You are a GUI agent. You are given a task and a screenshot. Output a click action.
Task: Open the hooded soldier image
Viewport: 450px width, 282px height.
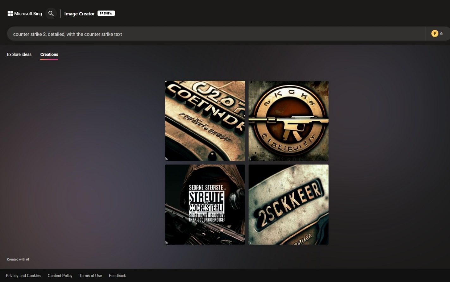(205, 204)
